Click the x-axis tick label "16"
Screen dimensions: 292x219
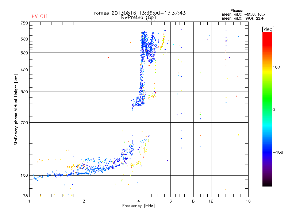pyautogui.click(x=248, y=201)
